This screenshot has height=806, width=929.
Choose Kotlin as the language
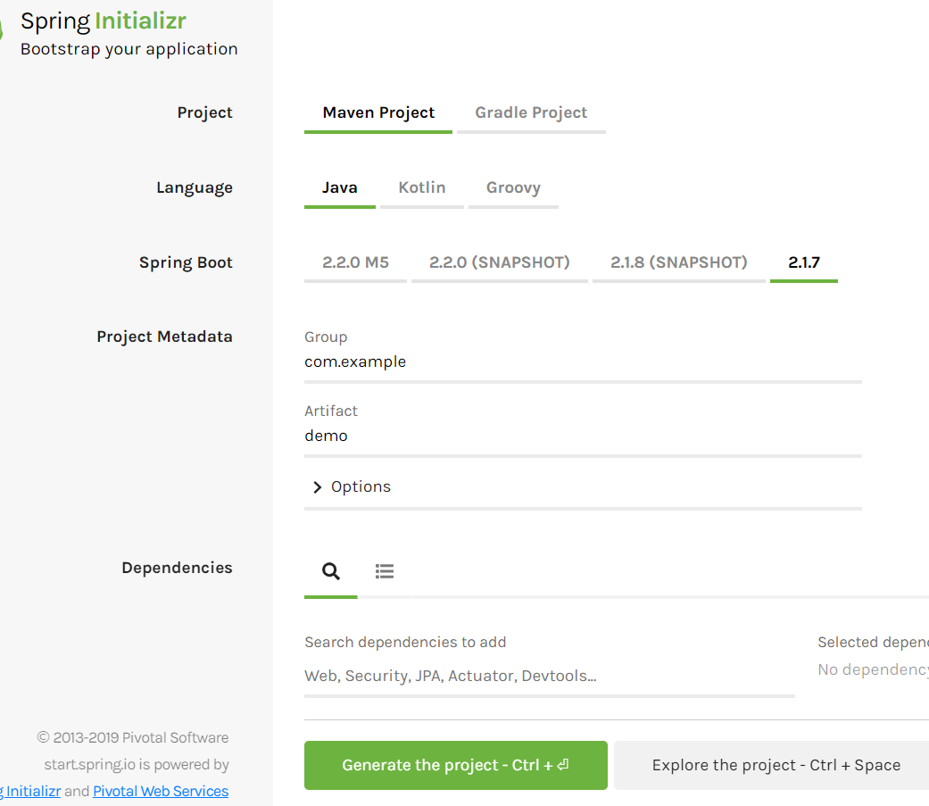[x=422, y=187]
